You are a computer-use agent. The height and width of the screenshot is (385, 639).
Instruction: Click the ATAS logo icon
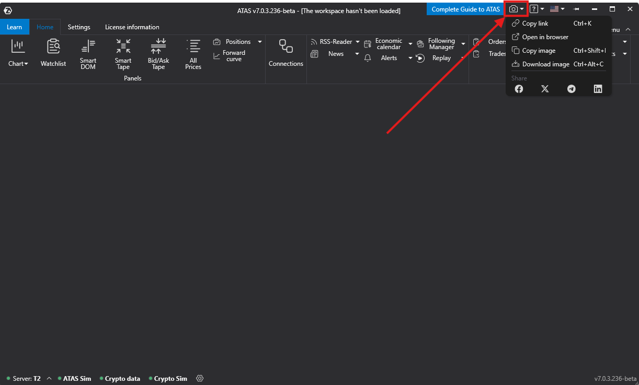tap(8, 10)
